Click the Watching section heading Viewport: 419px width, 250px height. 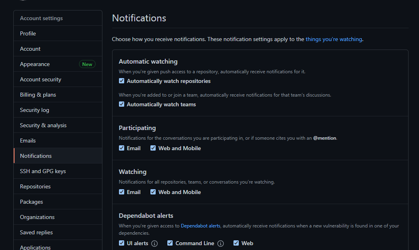(133, 171)
